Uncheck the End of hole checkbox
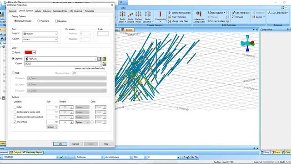This screenshot has width=291, height=164. tap(15, 122)
